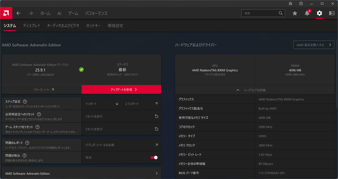The image size is (338, 179).
Task: Toggle the sidebar panel icon
Action: (x=332, y=13)
